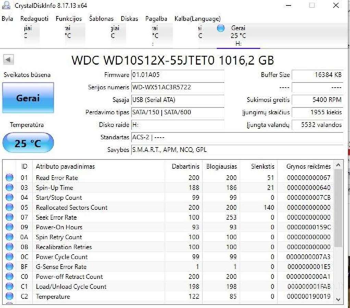
Task: Click status orb for Read Error Rate
Action: click(9, 178)
